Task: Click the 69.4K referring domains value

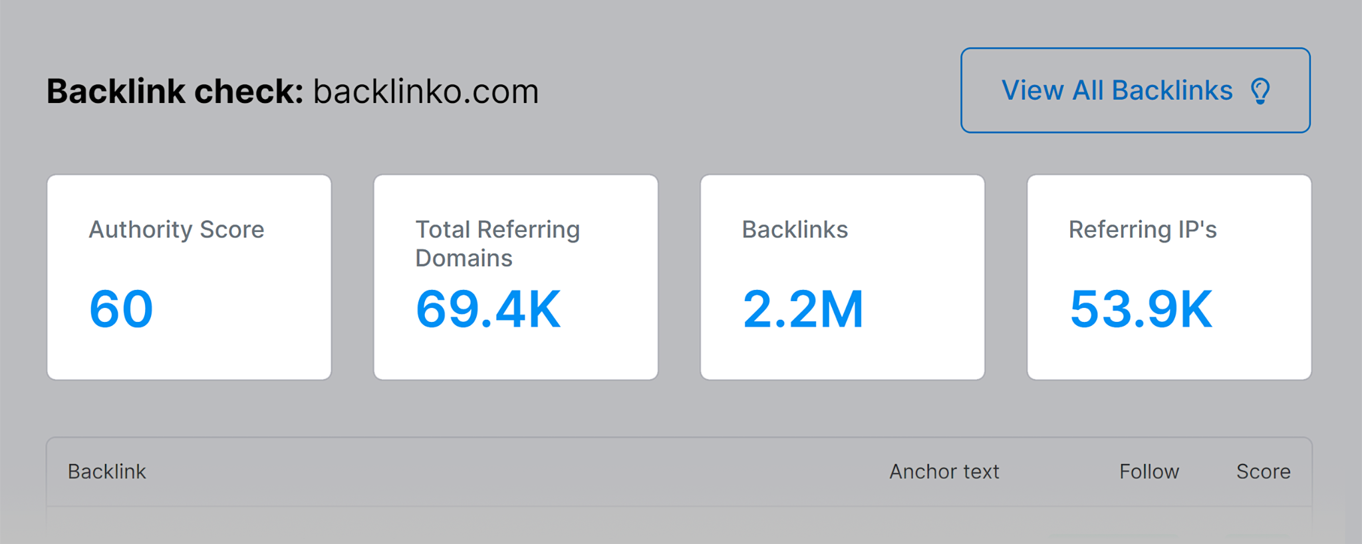Action: pos(487,307)
